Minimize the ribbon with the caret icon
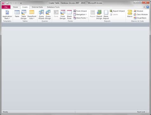This screenshot has width=151, height=115. pyautogui.click(x=144, y=7)
